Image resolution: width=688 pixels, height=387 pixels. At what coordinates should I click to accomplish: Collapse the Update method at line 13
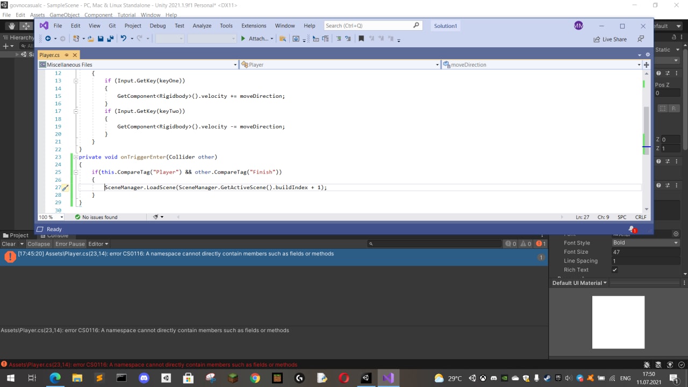[76, 81]
